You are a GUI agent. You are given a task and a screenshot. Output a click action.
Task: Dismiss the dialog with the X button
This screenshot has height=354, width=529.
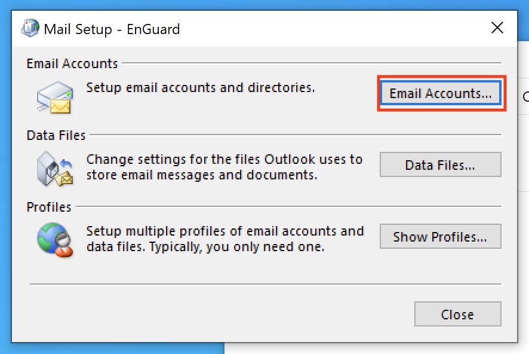pos(497,28)
